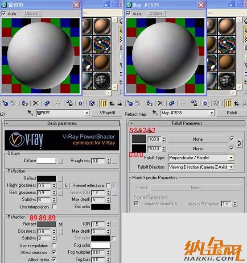Collapse the Falloff Parameters rollout header
The width and height of the screenshot is (247, 263).
point(187,123)
